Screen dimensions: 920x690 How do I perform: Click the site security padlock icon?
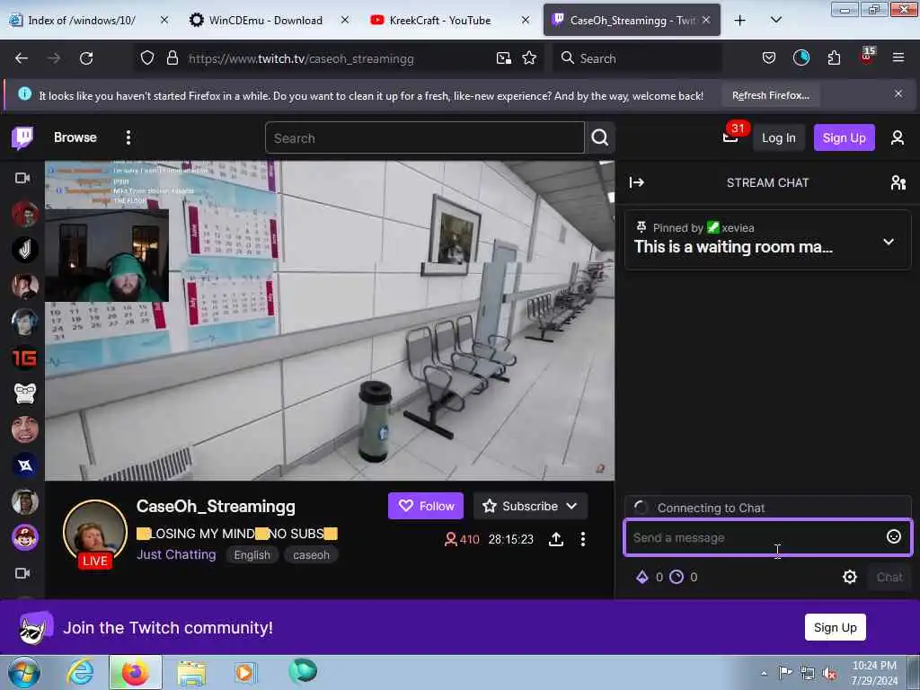pyautogui.click(x=172, y=58)
